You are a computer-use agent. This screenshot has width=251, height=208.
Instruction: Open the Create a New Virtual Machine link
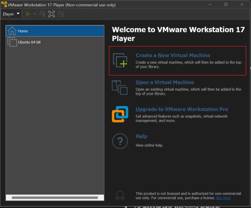(x=173, y=55)
